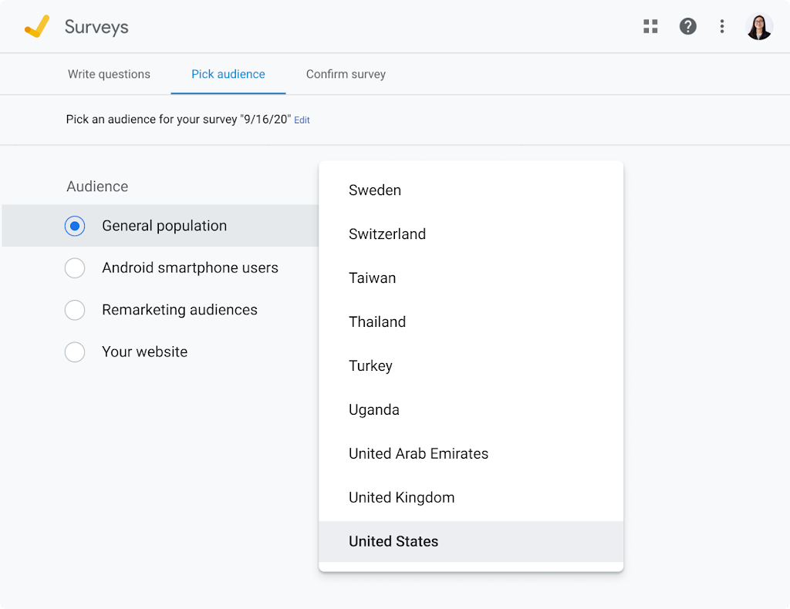Select Taiwan in the country dropdown
790x609 pixels.
[x=373, y=278]
